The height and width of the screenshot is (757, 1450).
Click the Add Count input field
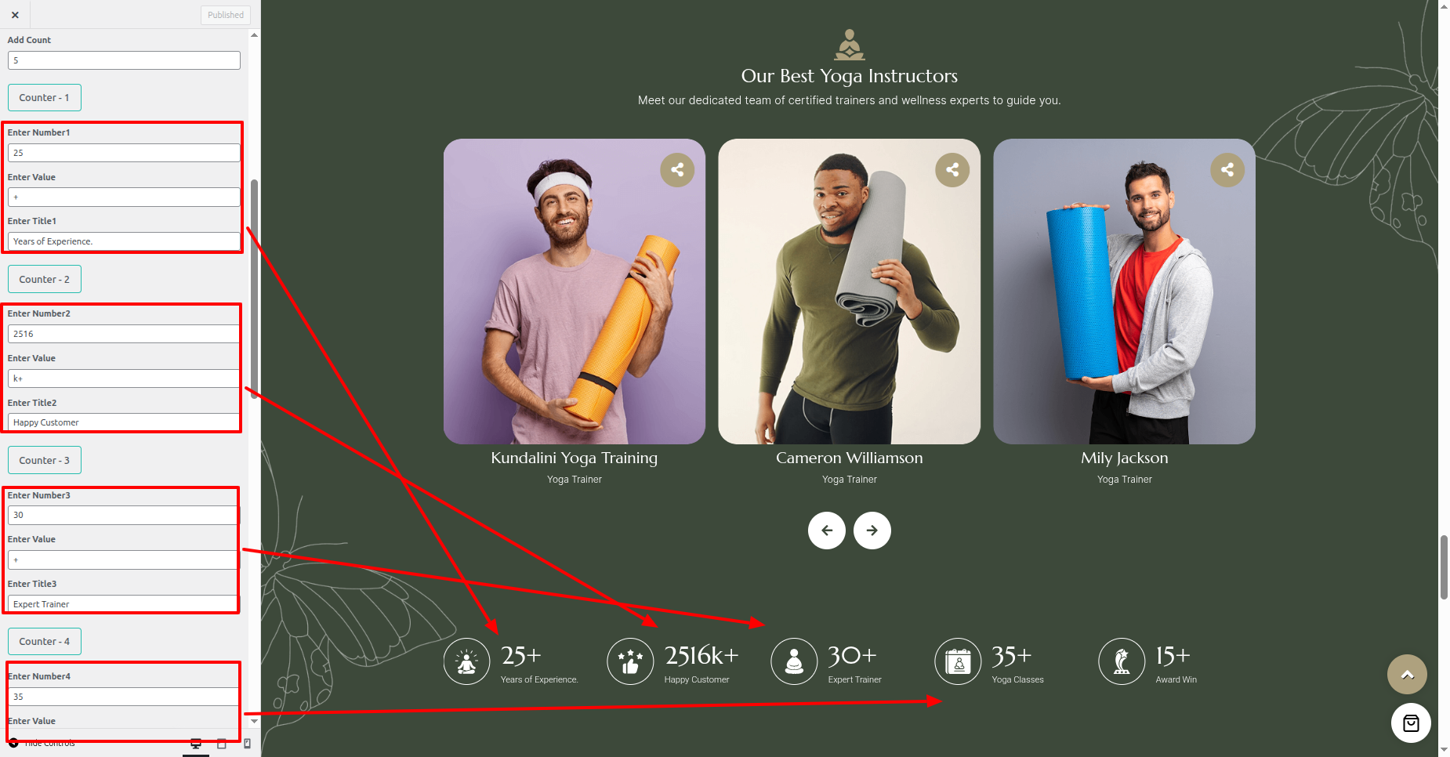[124, 60]
